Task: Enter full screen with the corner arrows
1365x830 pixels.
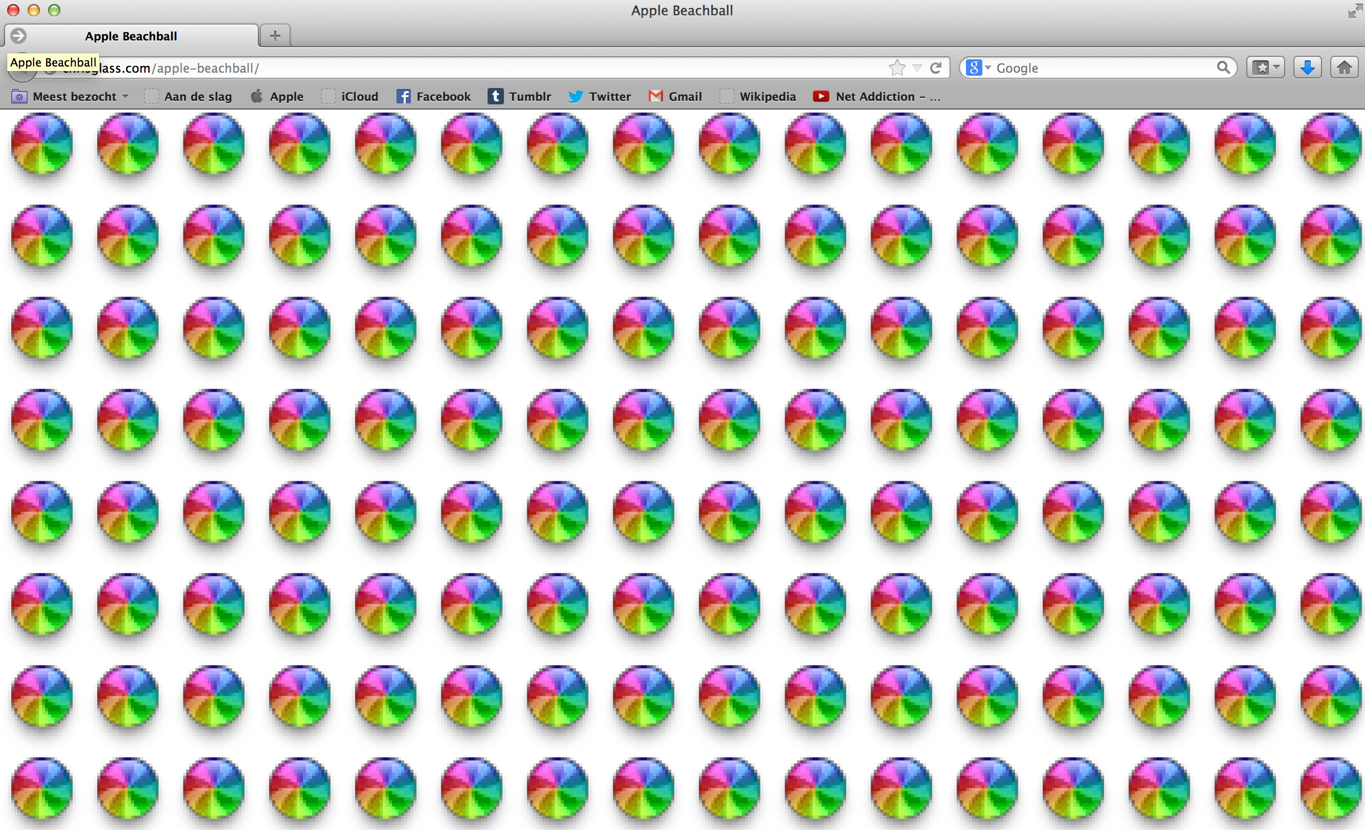Action: (x=1354, y=10)
